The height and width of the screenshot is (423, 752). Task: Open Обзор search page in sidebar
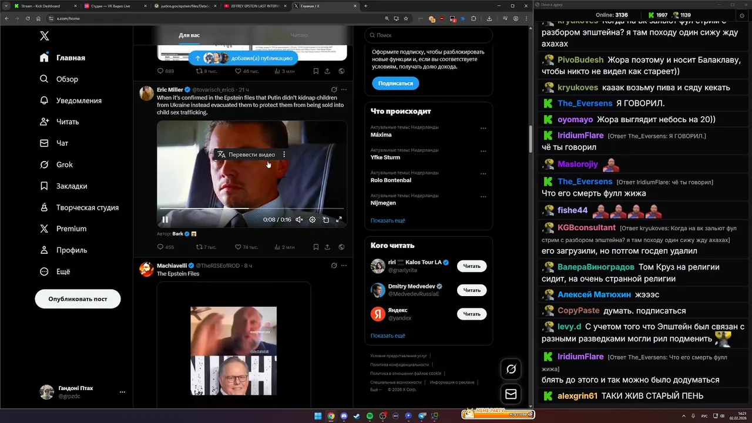(x=59, y=79)
